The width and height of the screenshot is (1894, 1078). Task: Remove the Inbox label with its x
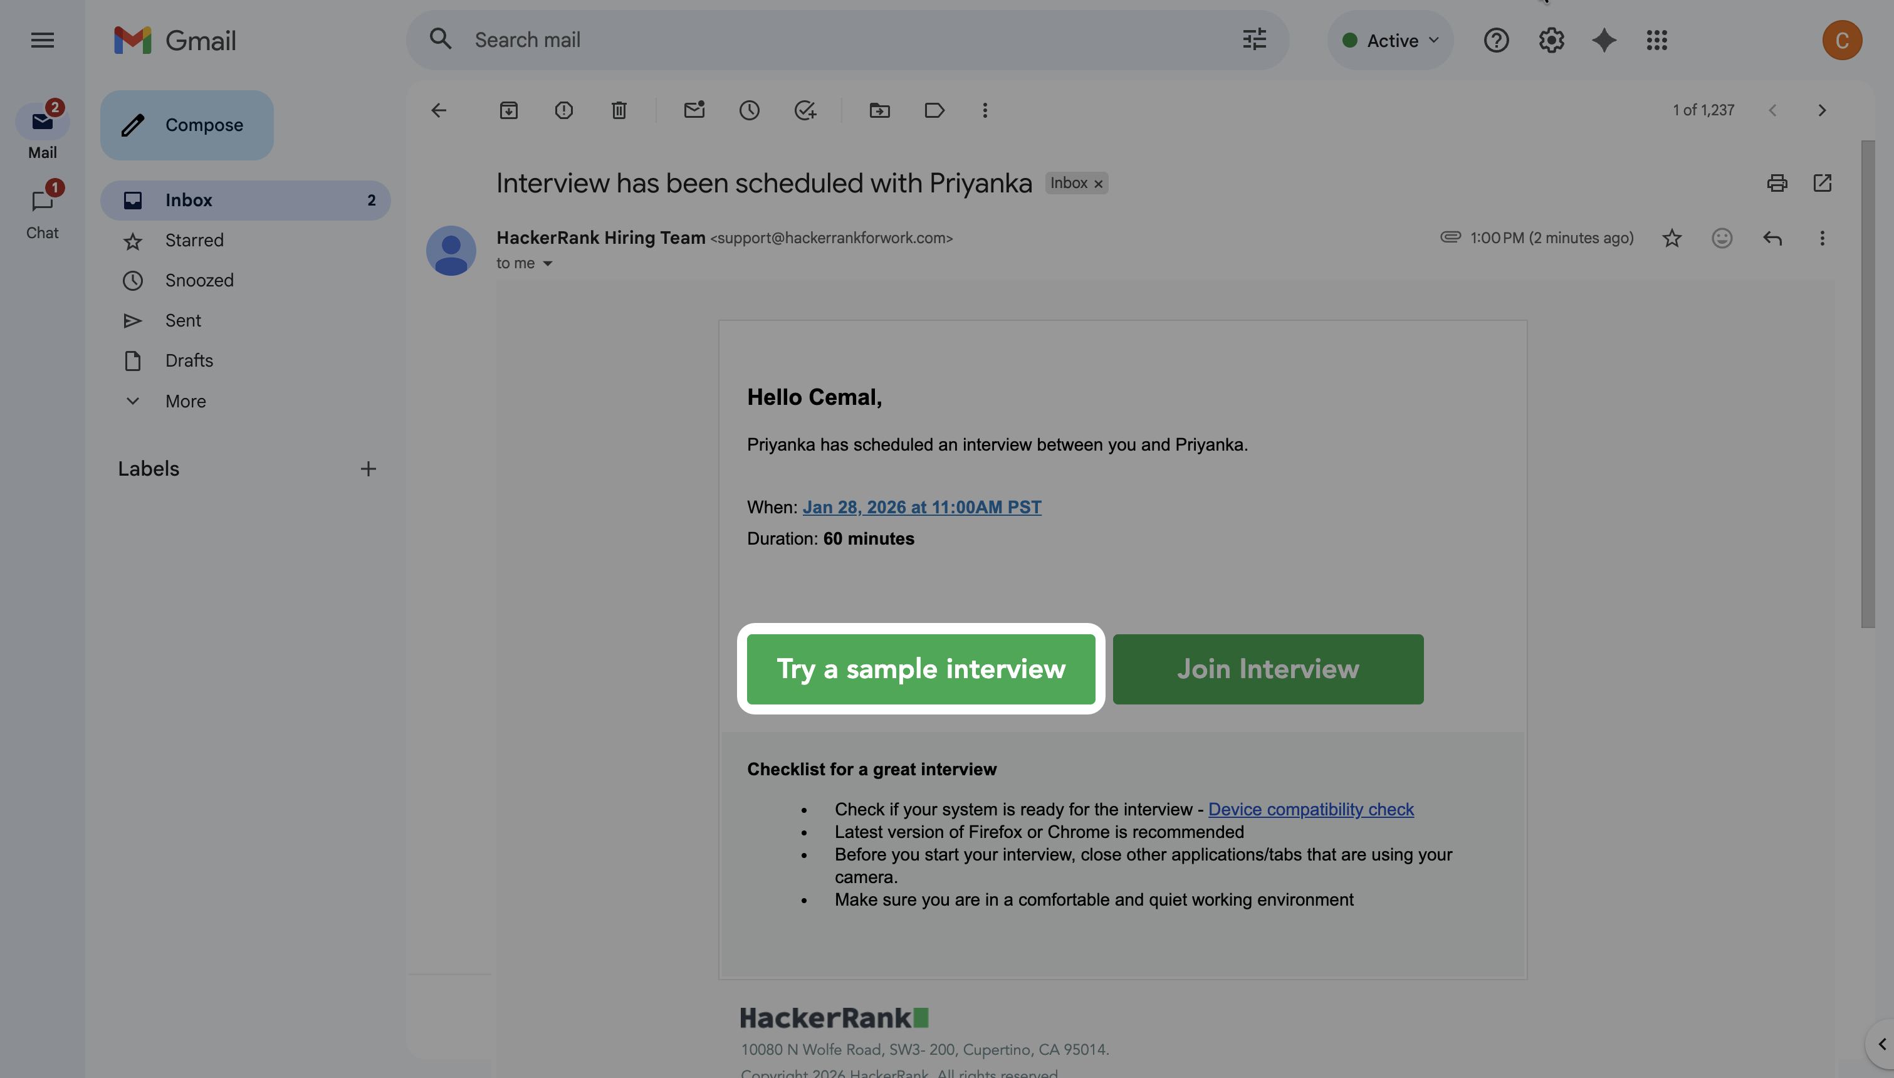click(1099, 184)
